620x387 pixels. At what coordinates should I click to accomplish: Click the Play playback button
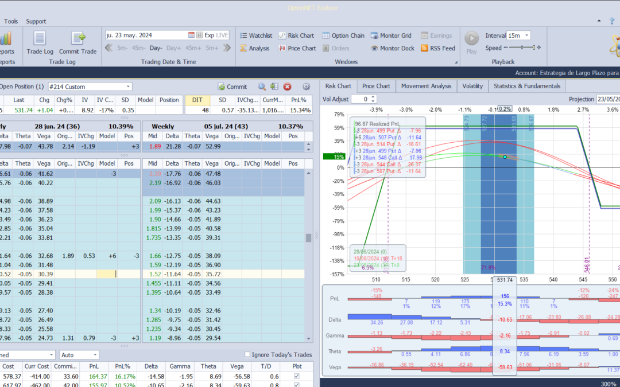pos(471,42)
